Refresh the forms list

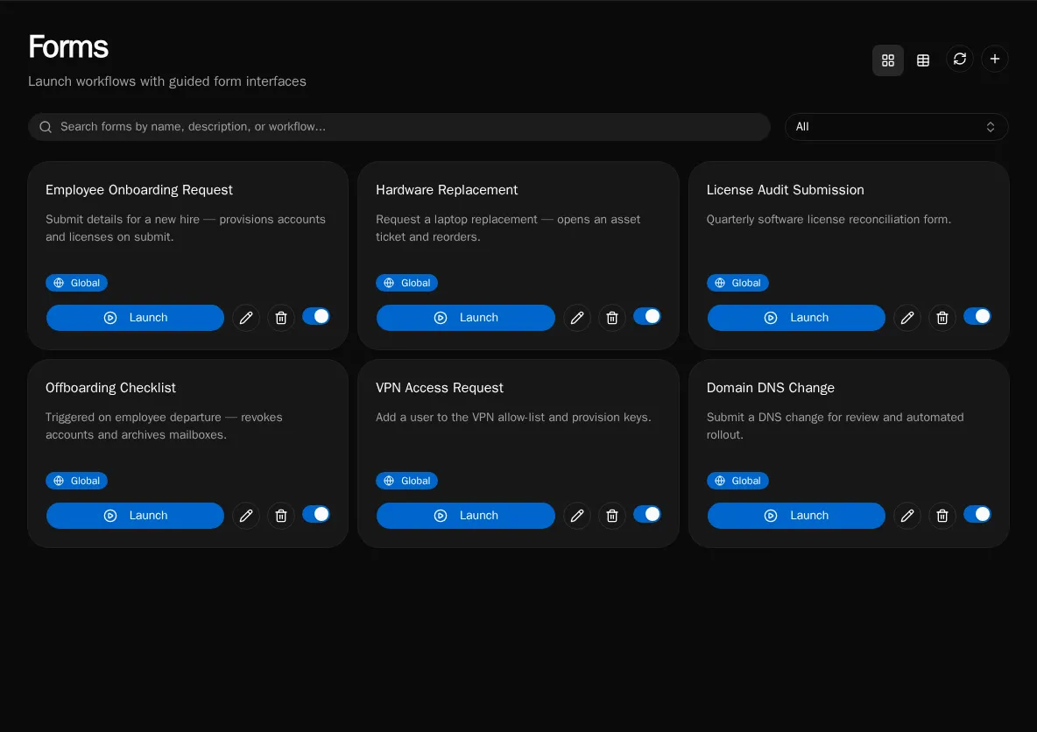point(959,59)
